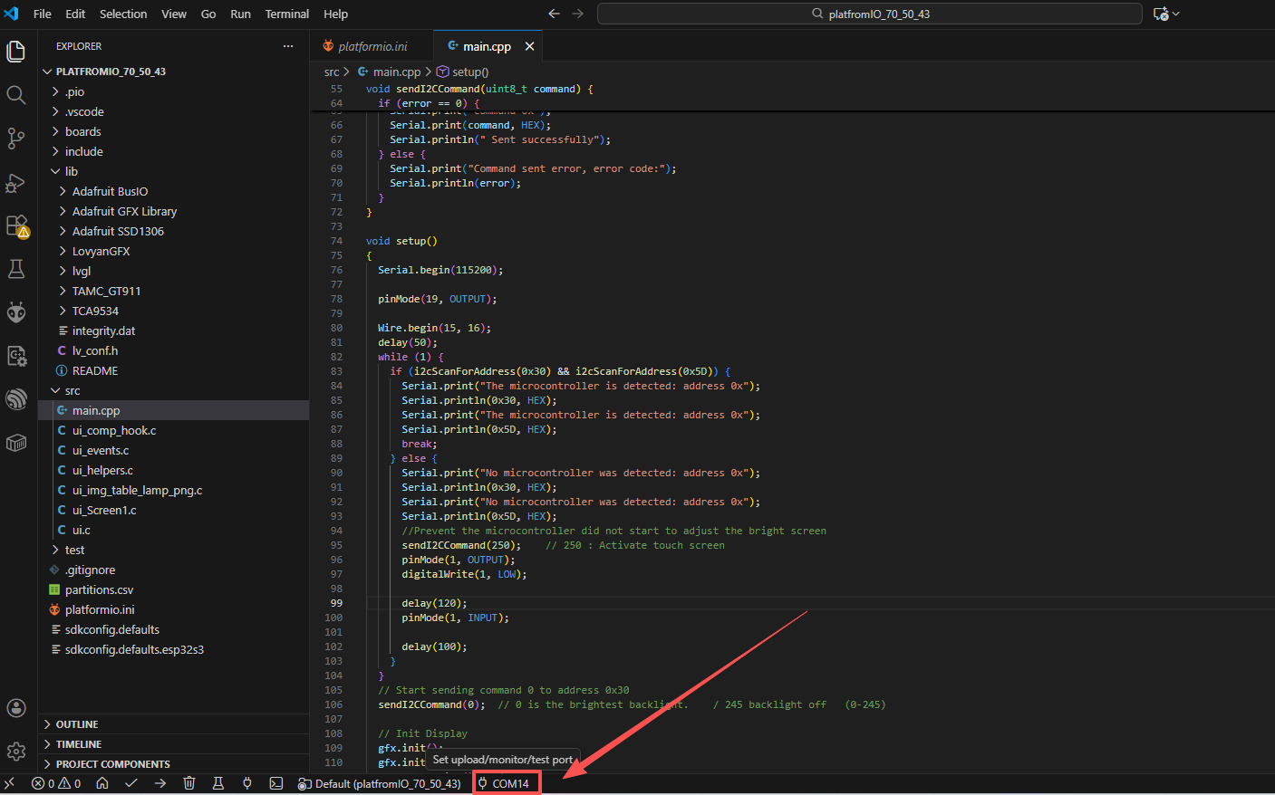Open ui_events.c in the explorer
This screenshot has height=795, width=1275.
[x=101, y=450]
